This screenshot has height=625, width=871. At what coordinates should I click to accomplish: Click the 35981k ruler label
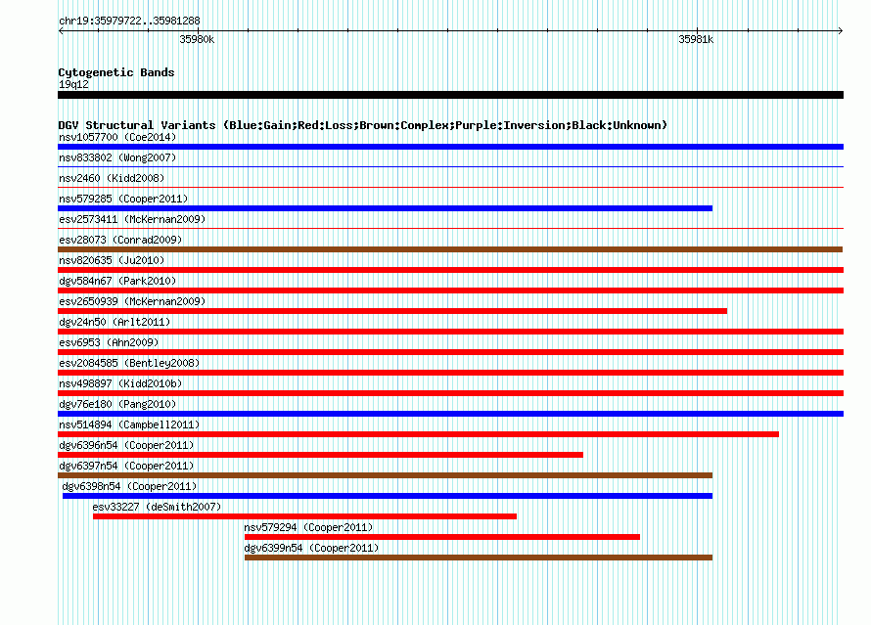click(696, 39)
